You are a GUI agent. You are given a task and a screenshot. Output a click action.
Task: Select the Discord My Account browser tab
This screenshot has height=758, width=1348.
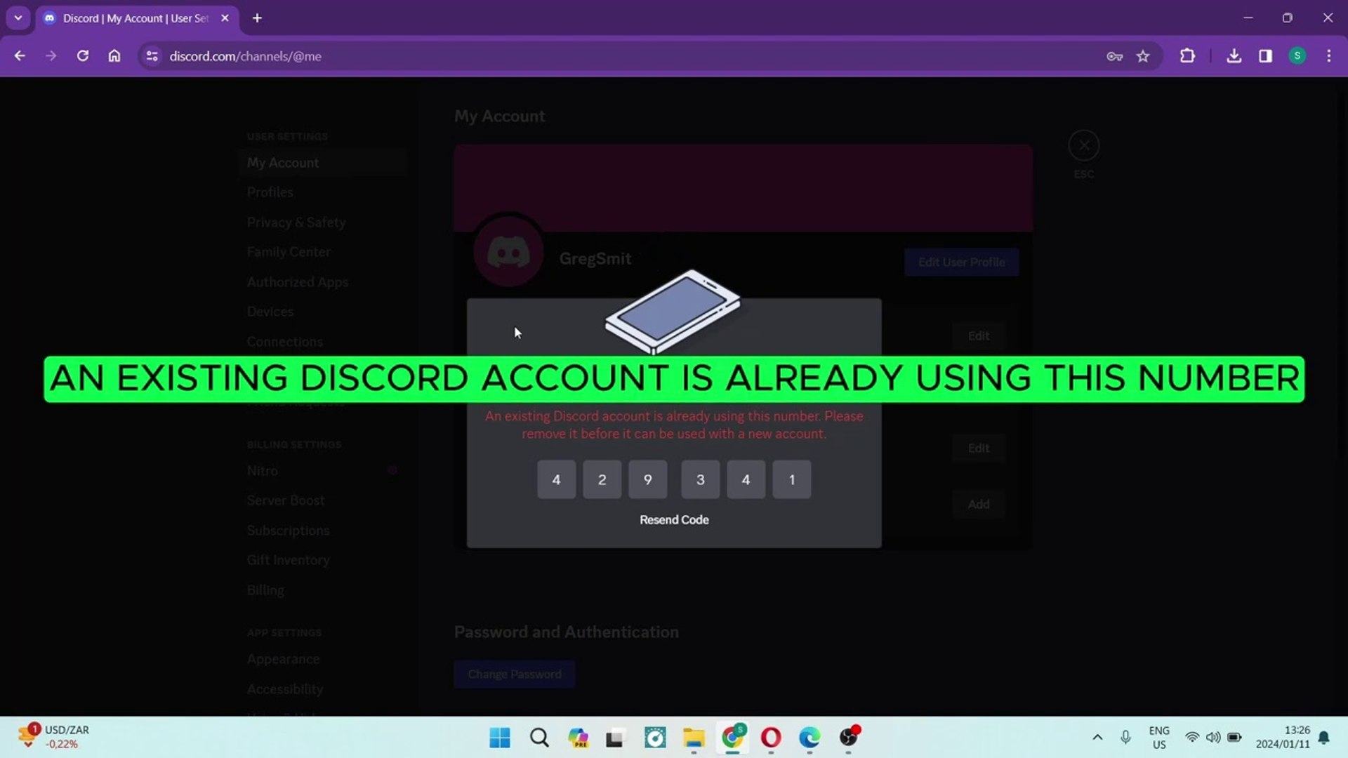(126, 18)
